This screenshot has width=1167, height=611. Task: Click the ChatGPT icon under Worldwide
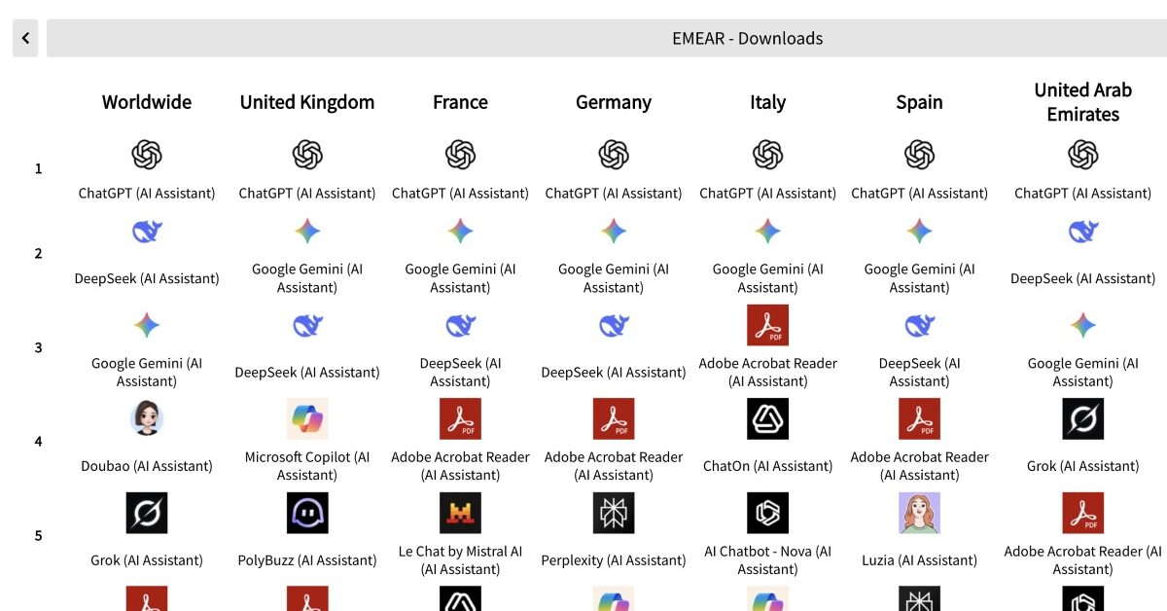(147, 155)
